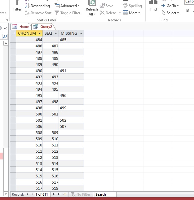The width and height of the screenshot is (194, 200).
Task: Go to the first record
Action: tap(27, 194)
